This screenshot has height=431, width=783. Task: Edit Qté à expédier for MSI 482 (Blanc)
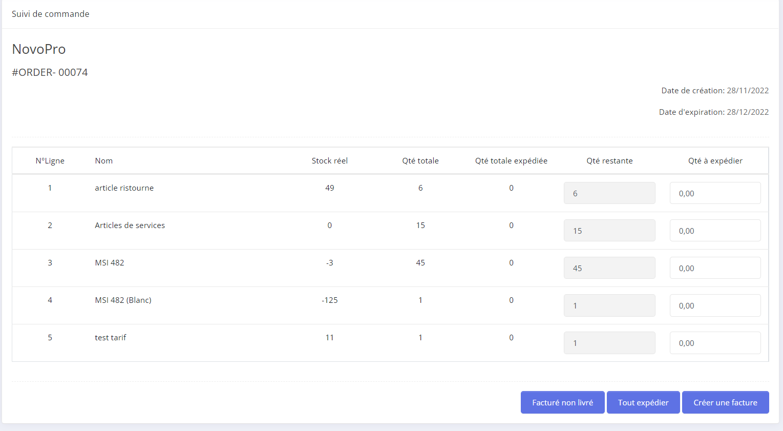click(715, 305)
